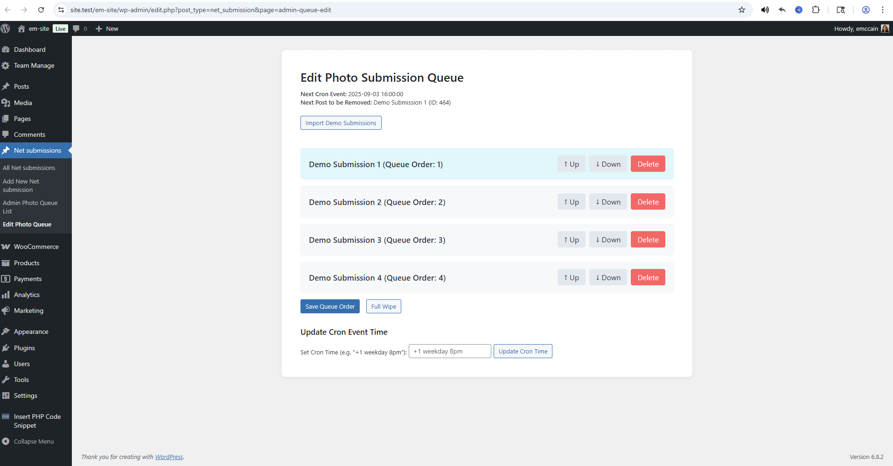The height and width of the screenshot is (466, 893).
Task: Click the plus New icon
Action: 98,28
